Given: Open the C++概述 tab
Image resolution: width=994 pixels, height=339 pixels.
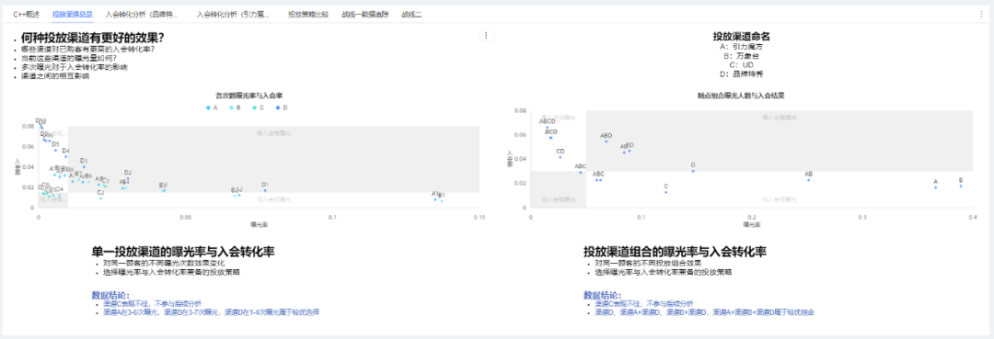Looking at the screenshot, I should (26, 13).
